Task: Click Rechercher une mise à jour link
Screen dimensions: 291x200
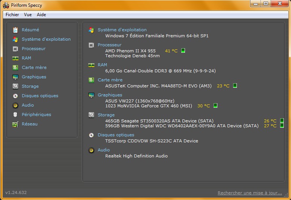Action: pyautogui.click(x=250, y=193)
